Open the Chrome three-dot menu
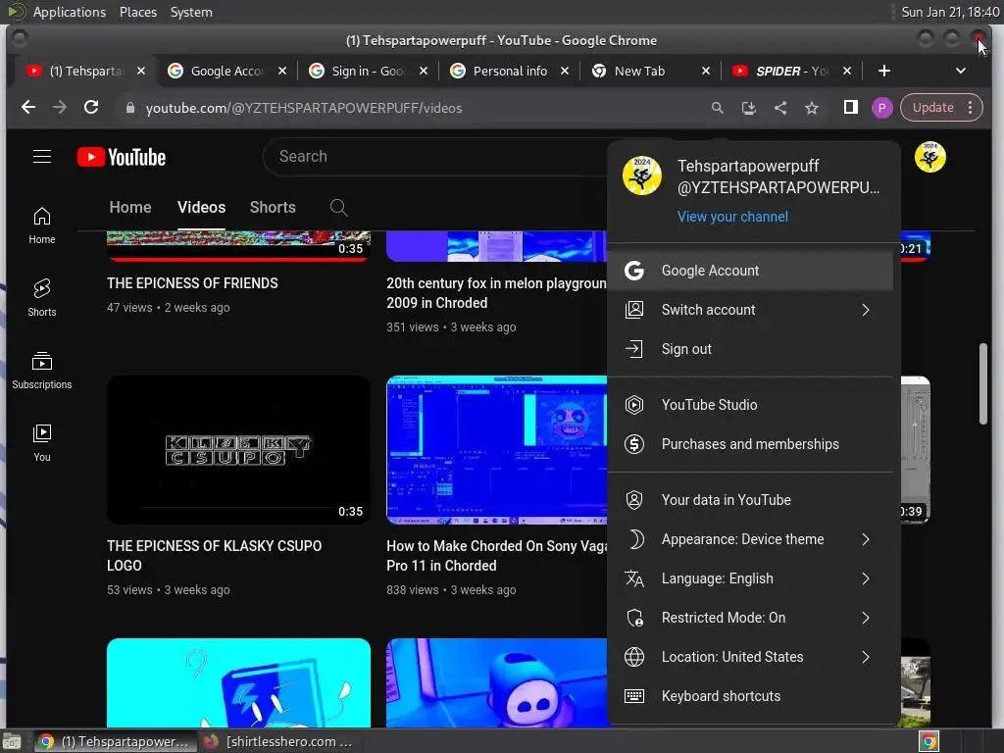 [x=971, y=108]
